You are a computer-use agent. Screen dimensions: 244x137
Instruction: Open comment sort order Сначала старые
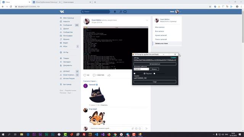click(90, 81)
